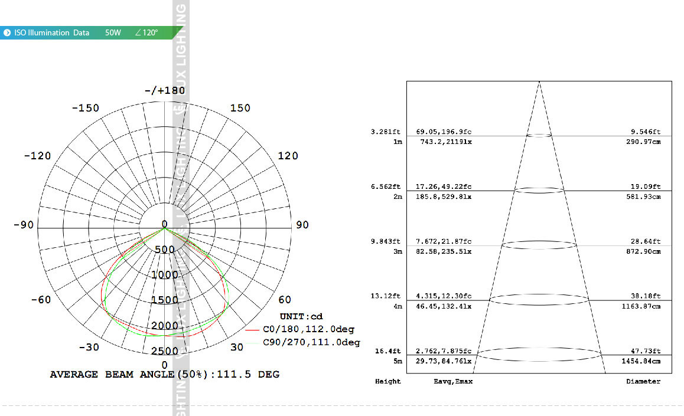Click the 7.672,21.87fc illuminance value

(x=444, y=241)
